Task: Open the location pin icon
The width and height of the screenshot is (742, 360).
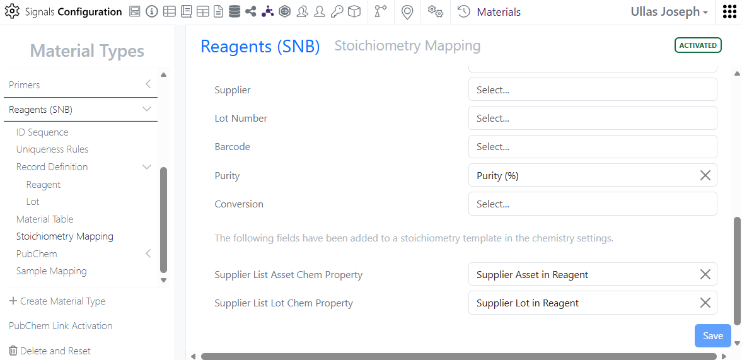Action: click(x=407, y=12)
